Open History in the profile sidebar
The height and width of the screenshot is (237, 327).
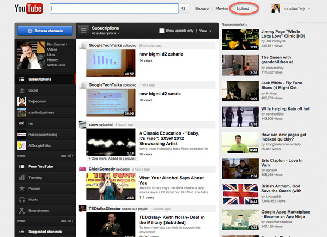pos(52,60)
